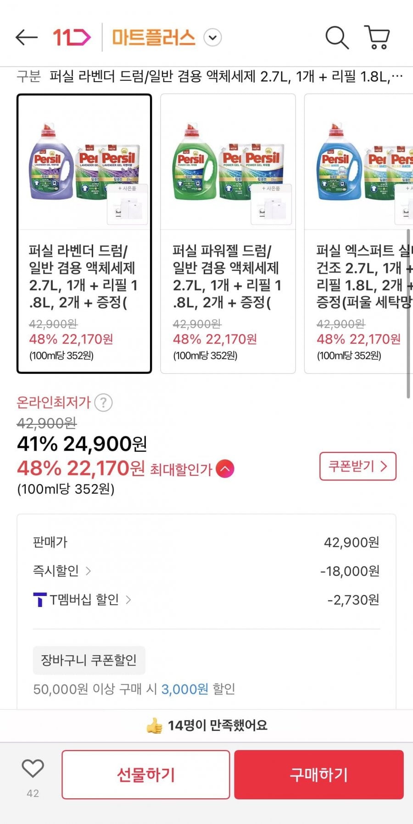Screen dimensions: 413x824
Task: Tap the 장바구니 쿠폰할인 tag
Action: 89,660
